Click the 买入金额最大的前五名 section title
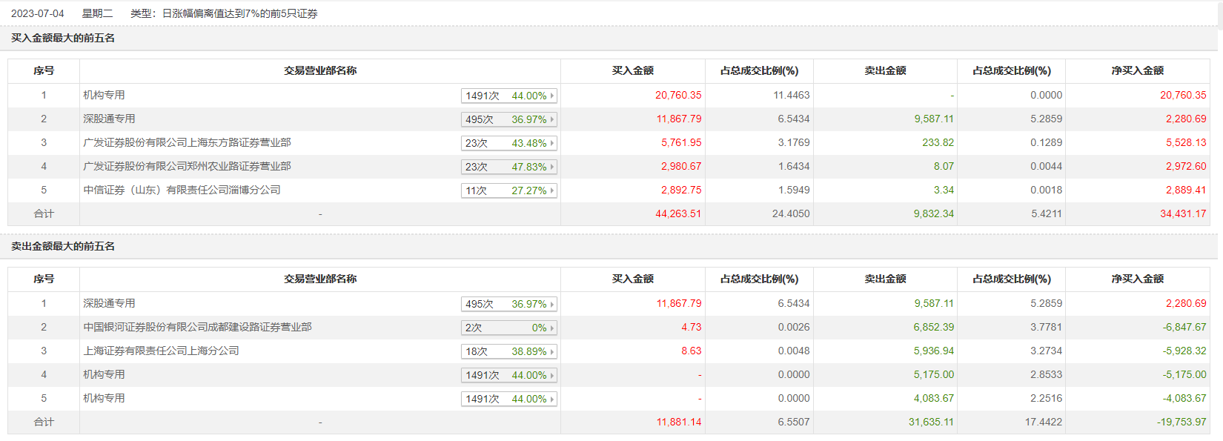This screenshot has width=1223, height=441. click(x=63, y=39)
